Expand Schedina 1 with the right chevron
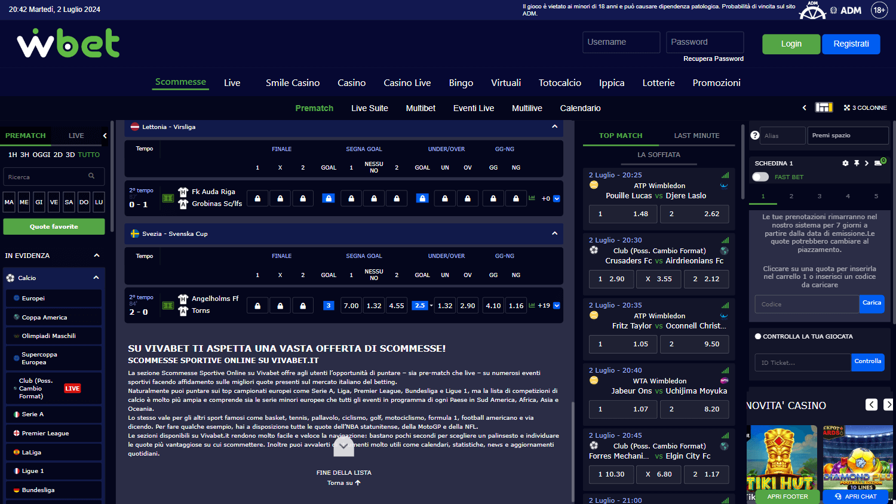The height and width of the screenshot is (504, 896). tap(867, 163)
